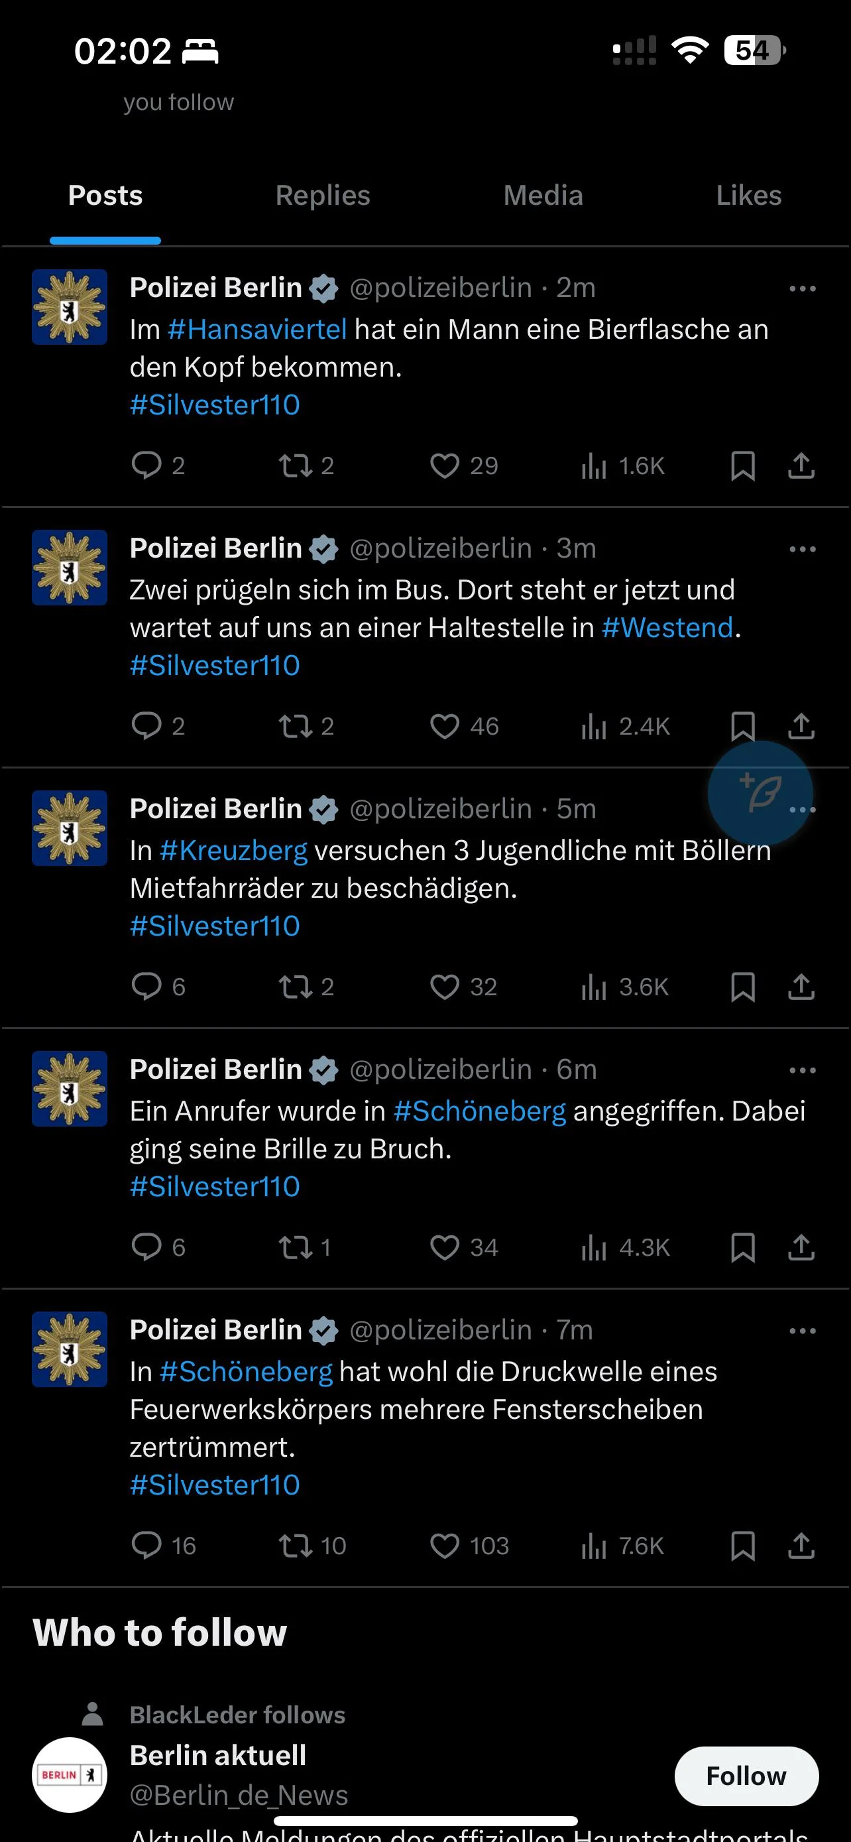Open the #Silvester110 hashtag
This screenshot has width=851, height=1842.
click(214, 404)
